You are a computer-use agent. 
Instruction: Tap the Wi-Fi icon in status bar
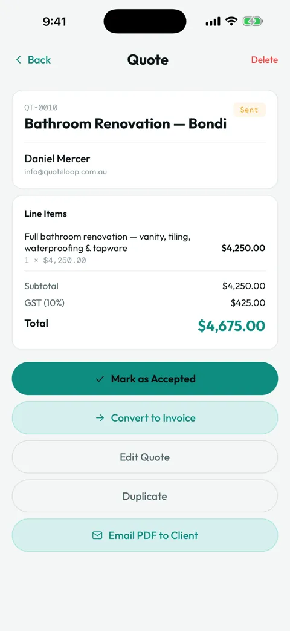click(231, 21)
